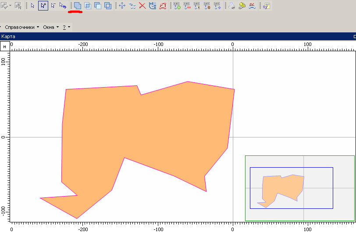This screenshot has height=232, width=356.
Task: Click the dashed-outline overlapping squares icon
Action: (x=87, y=6)
